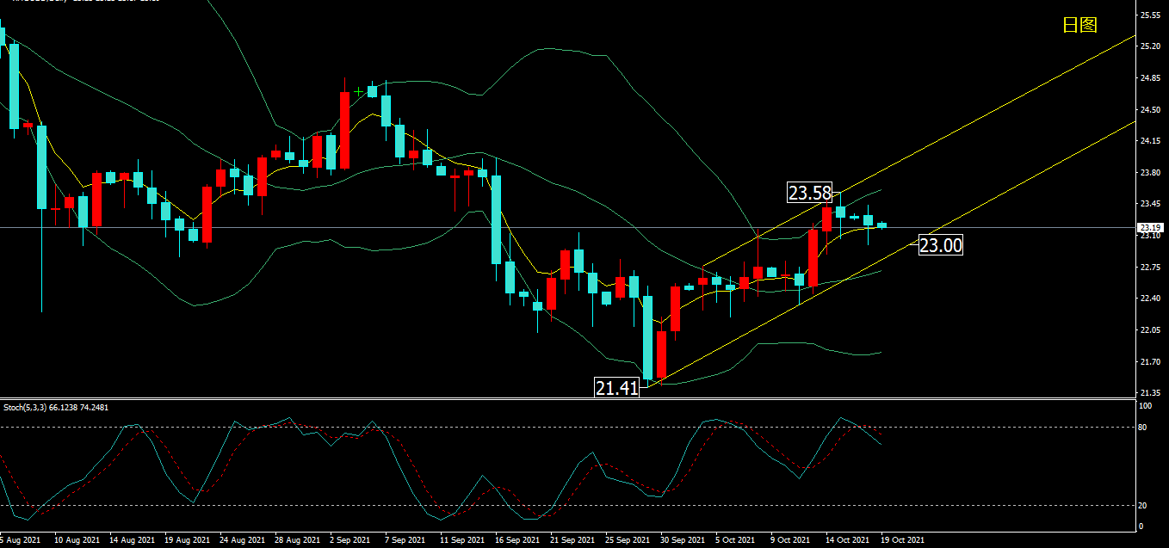This screenshot has height=548, width=1169.
Task: Click 21.70 on the price axis
Action: [1149, 361]
